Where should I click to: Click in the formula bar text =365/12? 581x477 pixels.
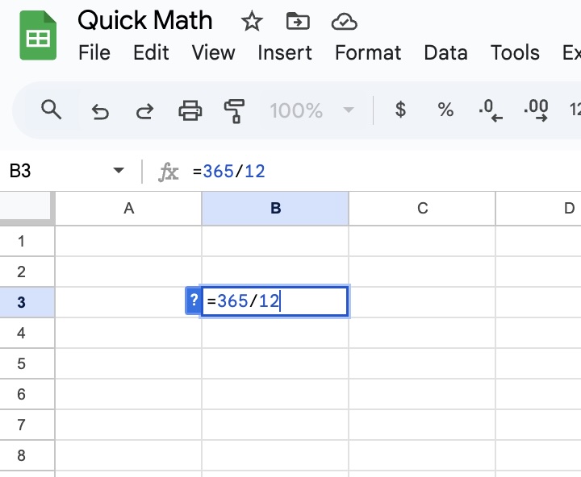click(228, 172)
